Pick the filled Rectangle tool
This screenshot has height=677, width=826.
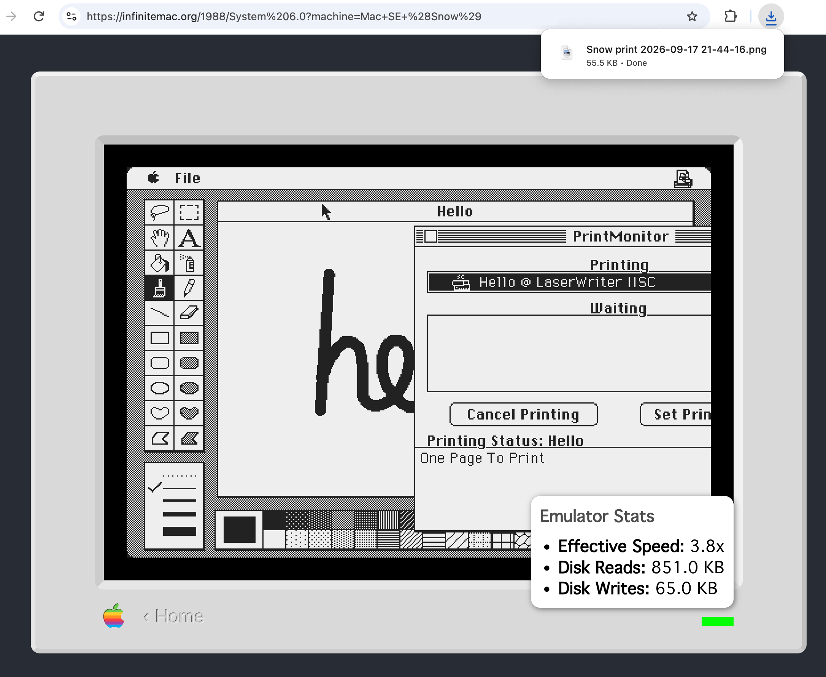(189, 338)
